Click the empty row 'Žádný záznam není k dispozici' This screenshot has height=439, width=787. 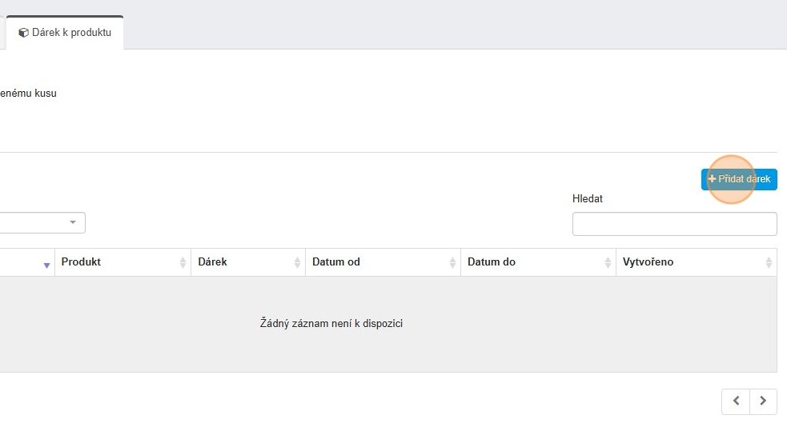coord(331,324)
